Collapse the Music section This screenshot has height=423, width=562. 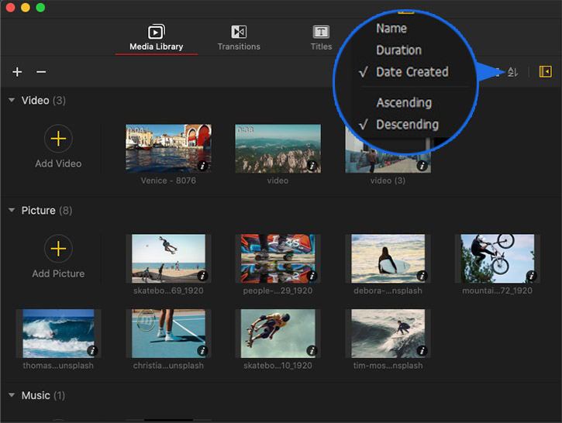click(12, 395)
